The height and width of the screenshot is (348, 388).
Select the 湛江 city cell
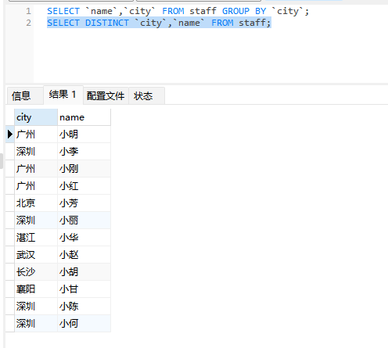pyautogui.click(x=36, y=238)
